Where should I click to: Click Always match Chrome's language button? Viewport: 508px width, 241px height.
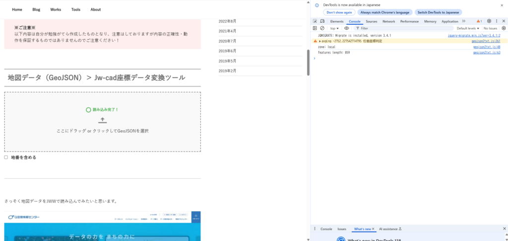385,12
